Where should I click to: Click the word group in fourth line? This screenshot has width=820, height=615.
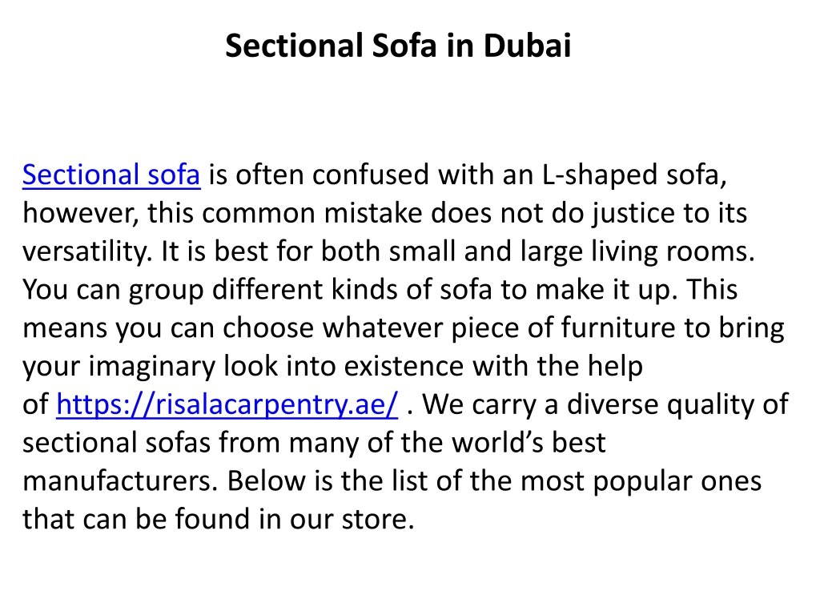pos(167,291)
